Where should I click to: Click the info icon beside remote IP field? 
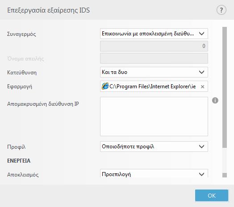(x=215, y=100)
